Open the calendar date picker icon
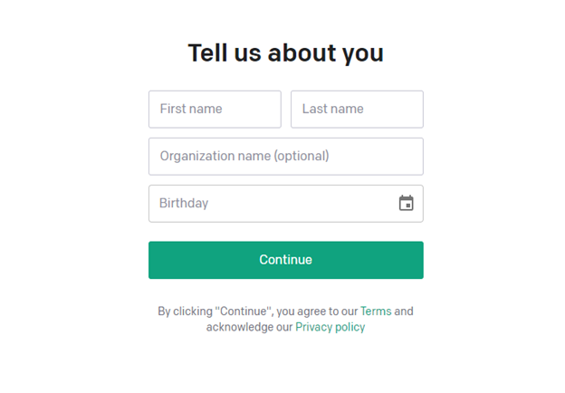565x393 pixels. click(406, 204)
